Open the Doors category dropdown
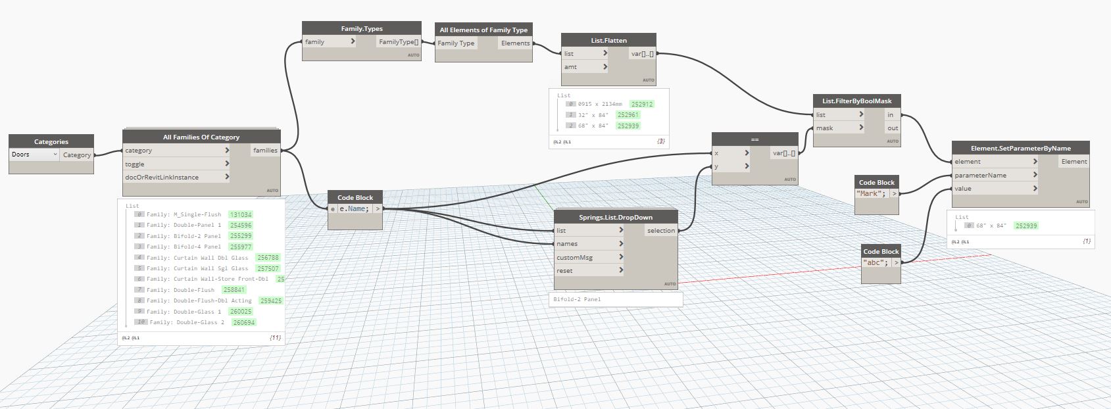1111x409 pixels. pyautogui.click(x=35, y=155)
